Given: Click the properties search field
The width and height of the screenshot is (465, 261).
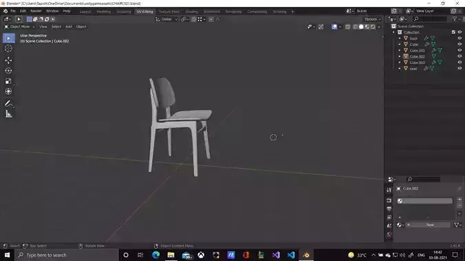Looking at the screenshot, I should (424, 179).
